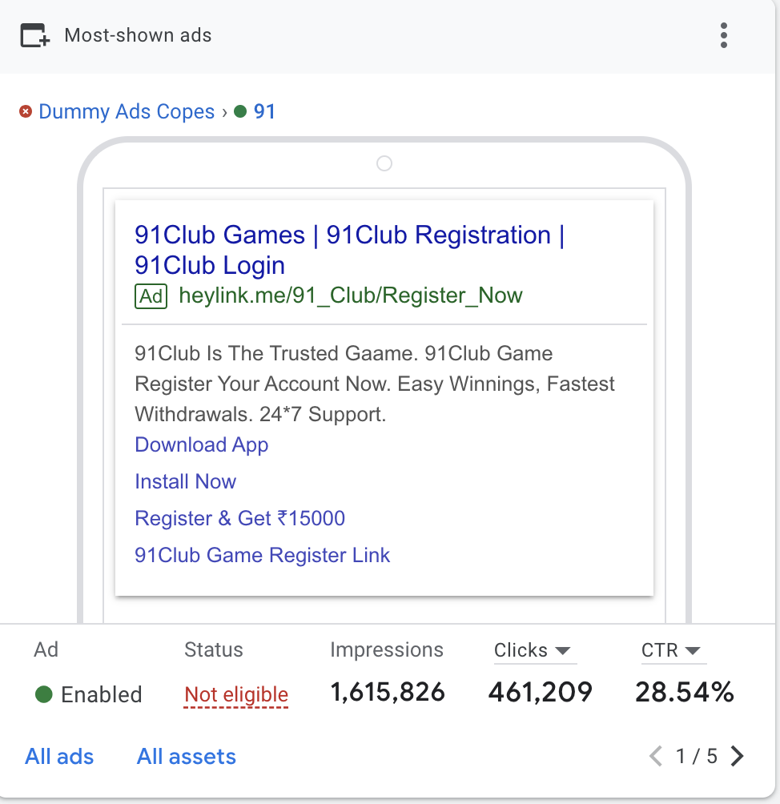Open the three-dot more options menu
The height and width of the screenshot is (804, 780).
tap(724, 35)
